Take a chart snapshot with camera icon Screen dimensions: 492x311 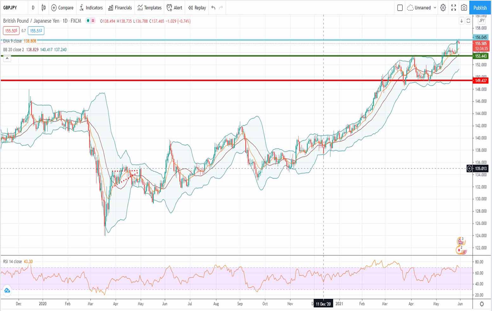[464, 8]
